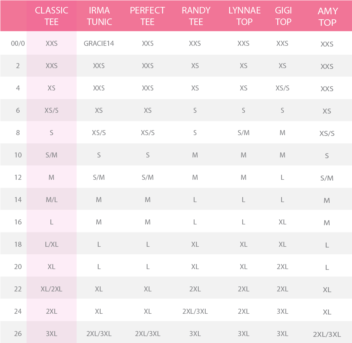This screenshot has height=343, width=352.
Task: Click the CLASSIC TEE column header
Action: click(x=52, y=16)
